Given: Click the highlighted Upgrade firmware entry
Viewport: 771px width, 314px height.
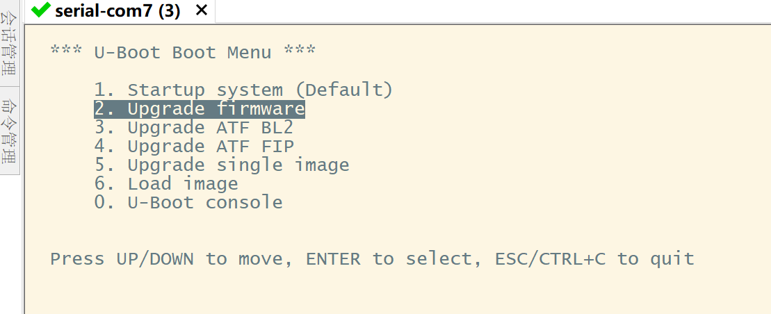Looking at the screenshot, I should click(199, 108).
